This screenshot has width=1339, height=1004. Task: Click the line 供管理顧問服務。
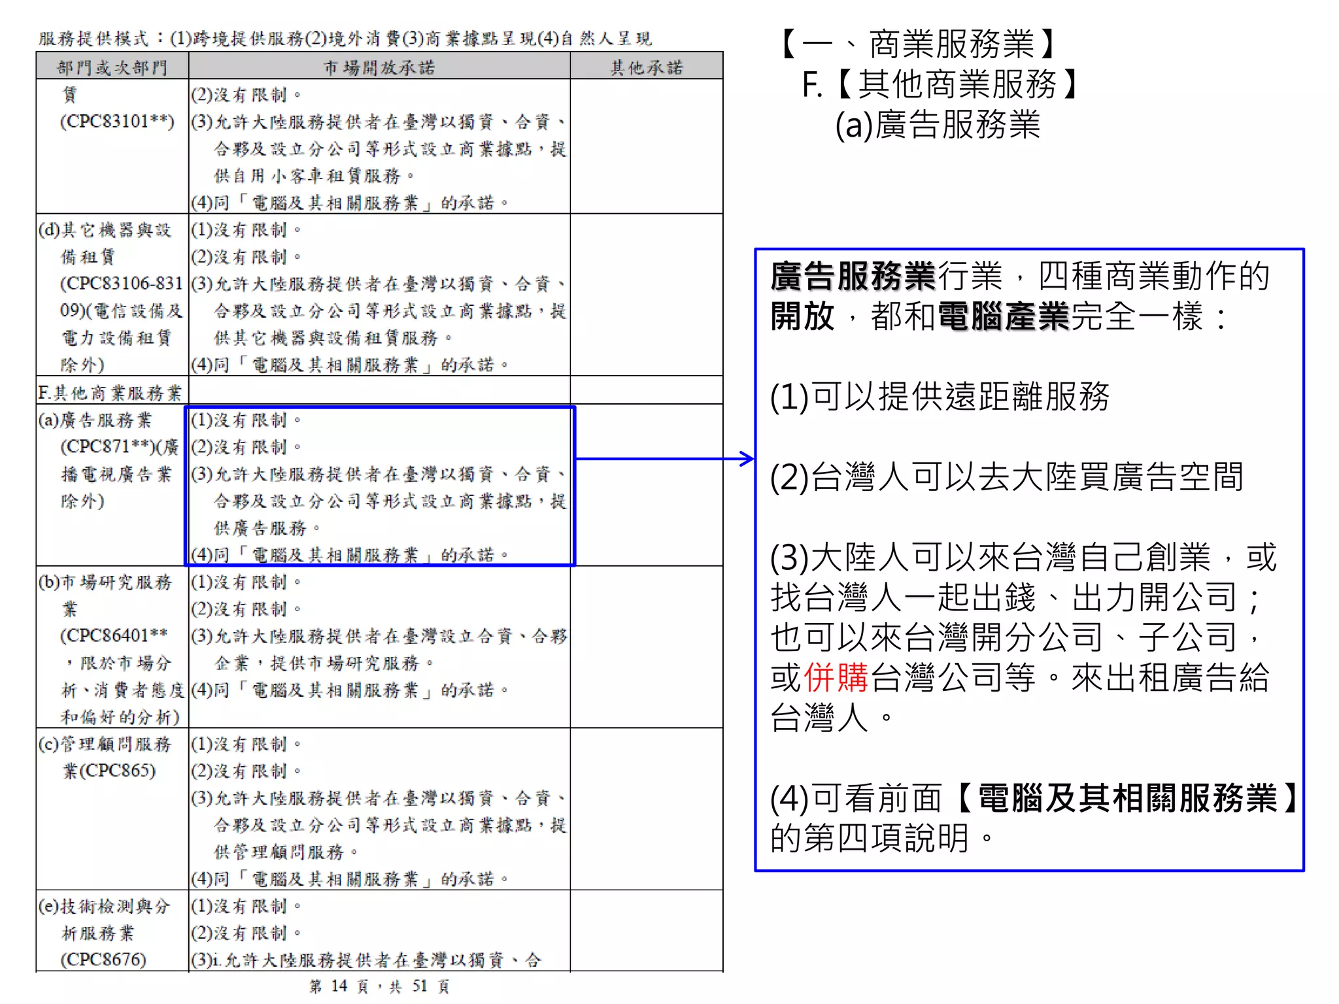pyautogui.click(x=286, y=852)
